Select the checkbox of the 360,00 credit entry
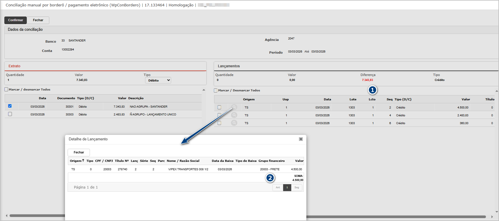This screenshot has width=499, height=221. tap(219, 123)
